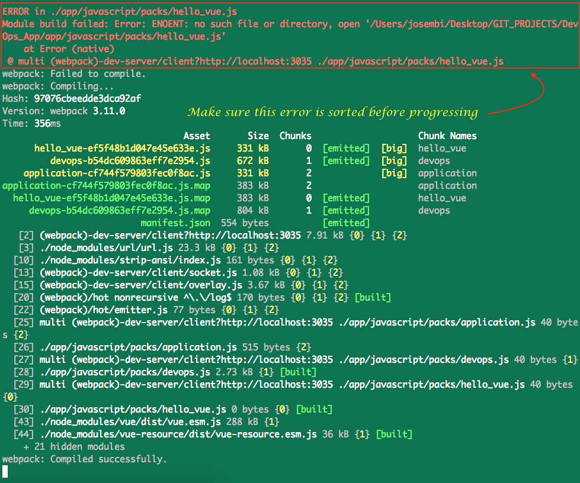Click 'webpack: Failed to compile.' text
Screen dimensions: 580x483
point(74,73)
